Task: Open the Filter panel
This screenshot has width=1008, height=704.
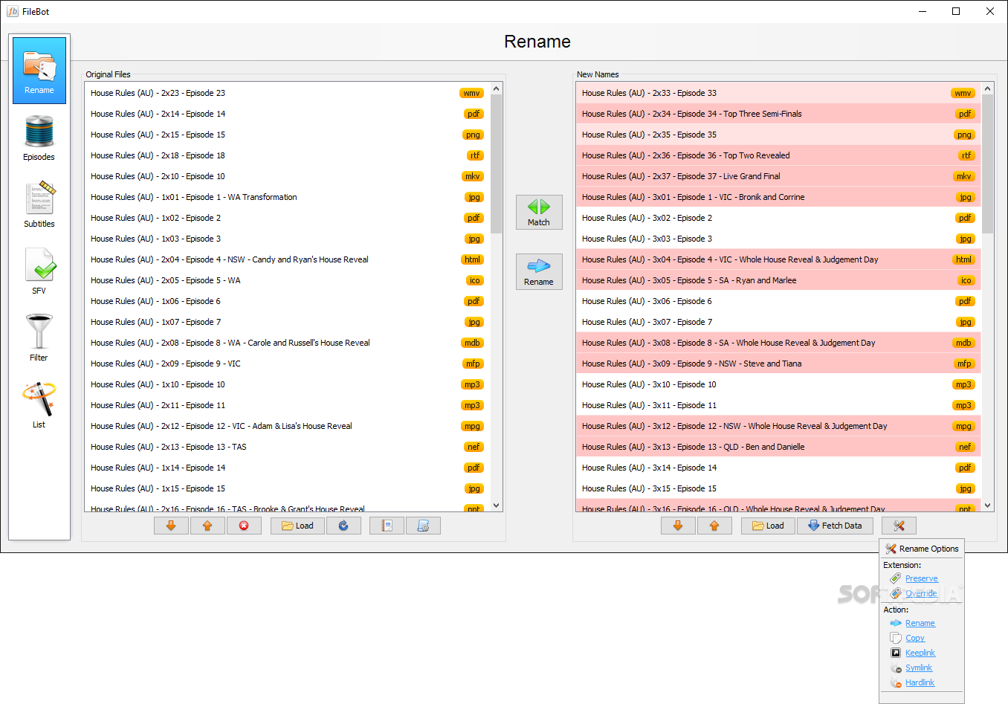Action: (39, 338)
